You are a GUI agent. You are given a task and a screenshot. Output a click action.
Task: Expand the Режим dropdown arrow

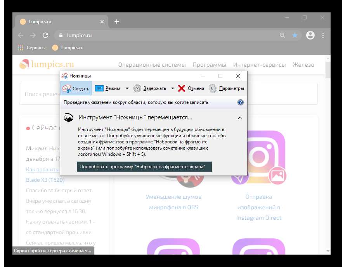pyautogui.click(x=126, y=88)
